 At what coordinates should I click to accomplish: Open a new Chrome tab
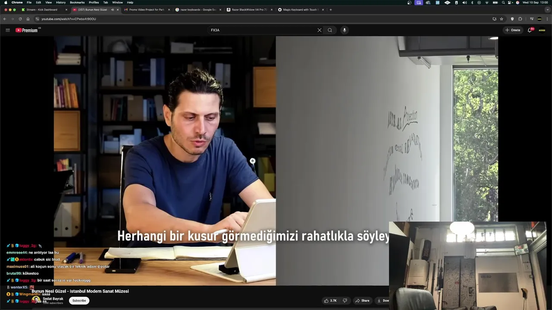click(x=331, y=9)
